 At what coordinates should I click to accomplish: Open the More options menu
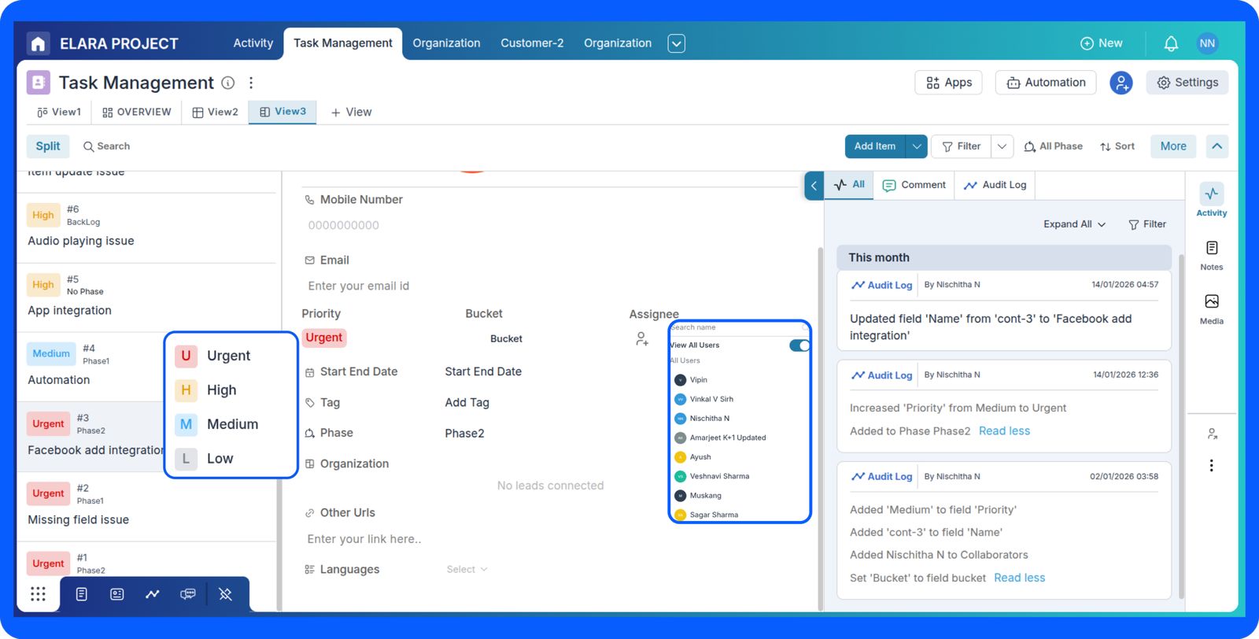[1173, 146]
